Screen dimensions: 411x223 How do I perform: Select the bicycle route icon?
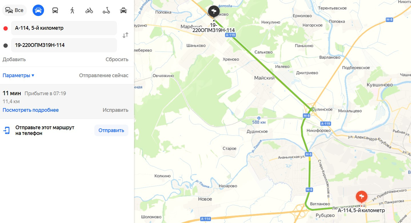89,11
